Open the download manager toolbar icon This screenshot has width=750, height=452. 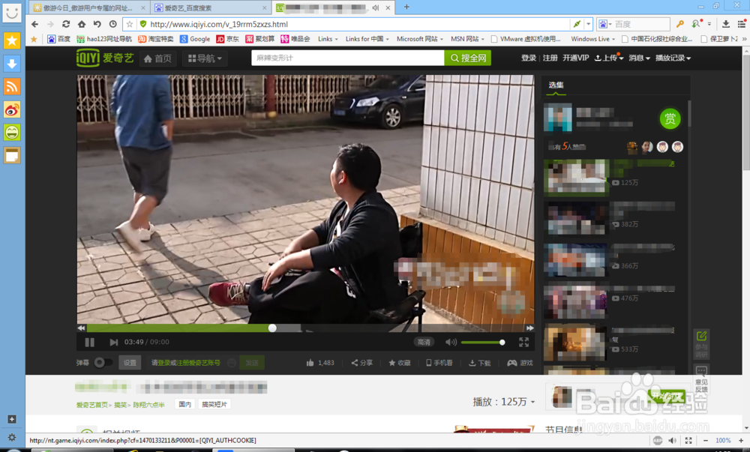click(x=725, y=24)
